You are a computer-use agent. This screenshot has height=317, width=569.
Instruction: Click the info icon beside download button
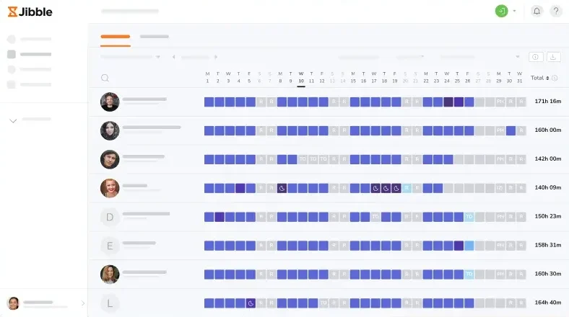[x=536, y=57]
